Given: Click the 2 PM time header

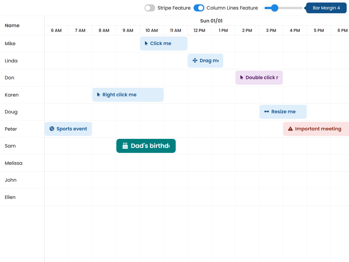Looking at the screenshot, I should pos(247,30).
